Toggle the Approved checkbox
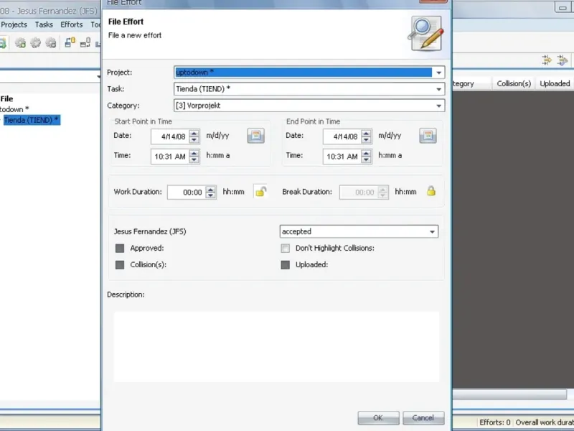 [x=120, y=248]
